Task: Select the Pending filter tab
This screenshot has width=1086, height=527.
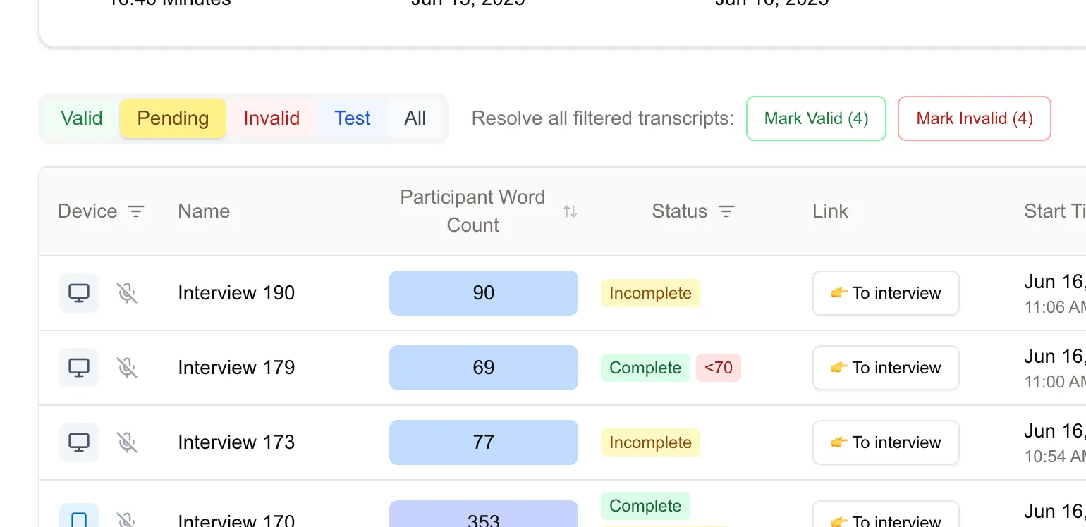Action: click(x=173, y=118)
